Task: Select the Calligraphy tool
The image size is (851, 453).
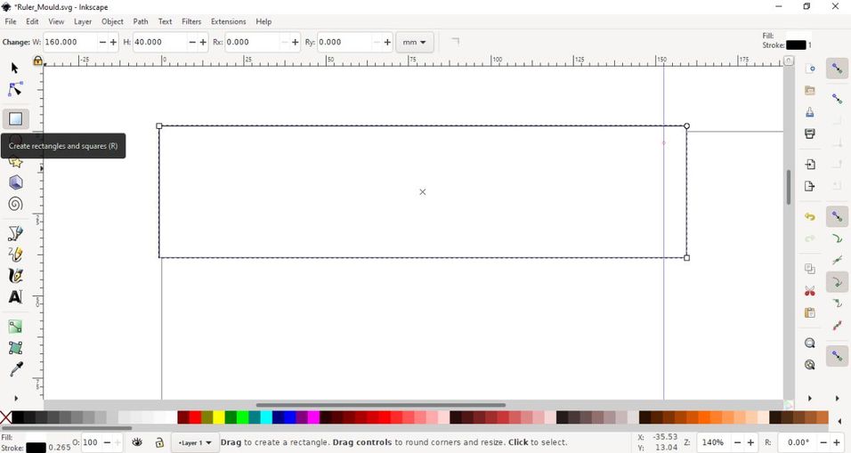Action: pyautogui.click(x=15, y=276)
